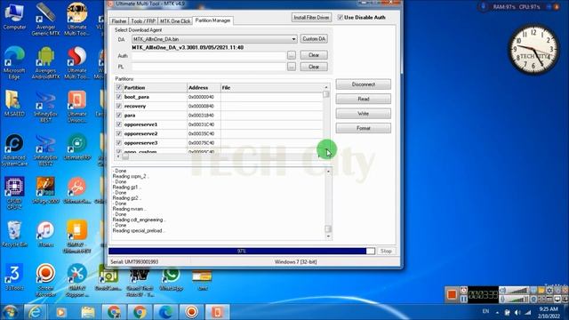Adjust recorder microphone level slider
This screenshot has width=569, height=320.
pyautogui.click(x=517, y=300)
